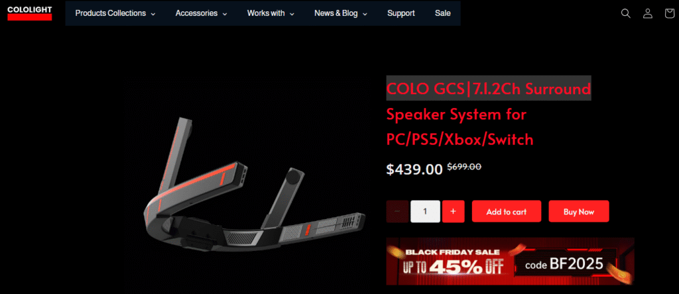This screenshot has width=679, height=294.
Task: Decrease quantity with the minus button
Action: coord(397,211)
